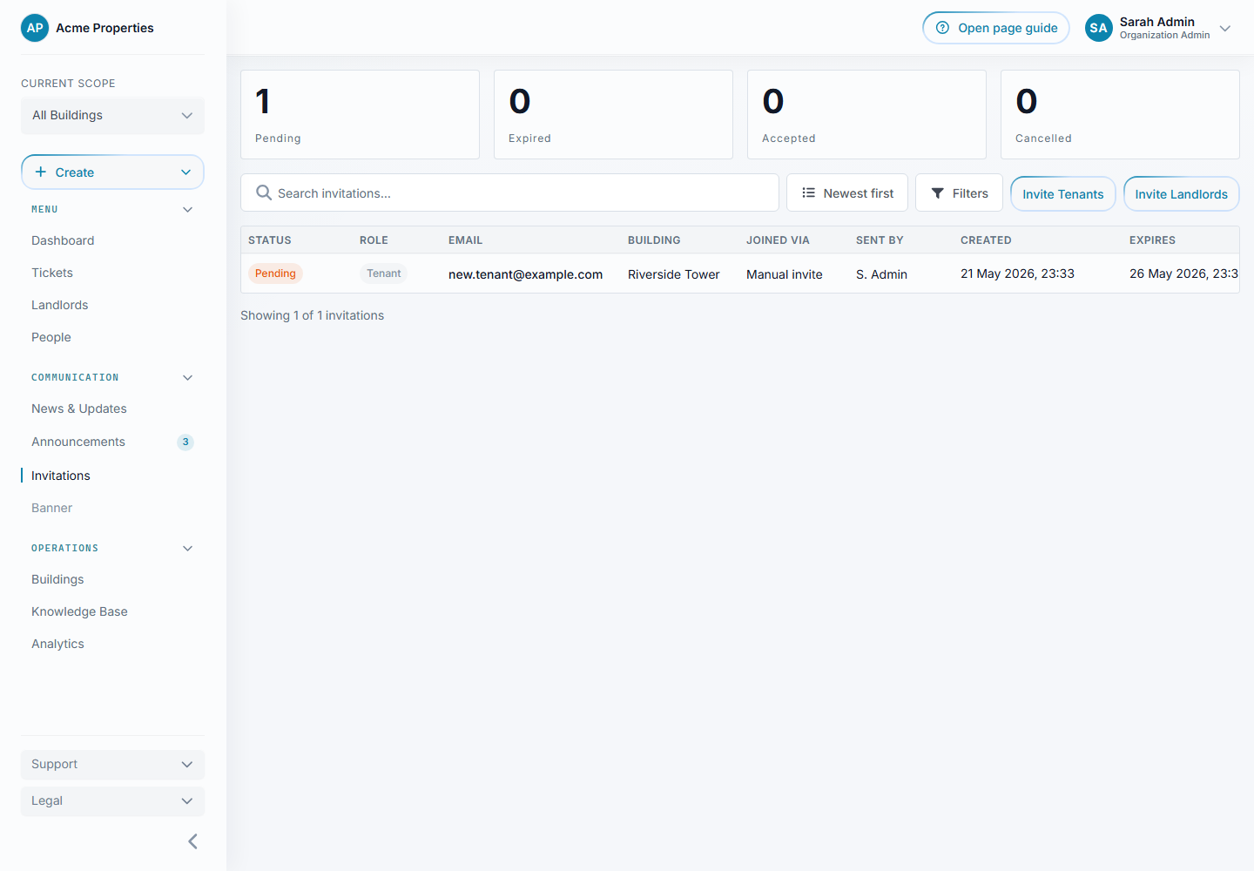Viewport: 1254px width, 871px height.
Task: Click the STATUS column header
Action: (x=270, y=240)
